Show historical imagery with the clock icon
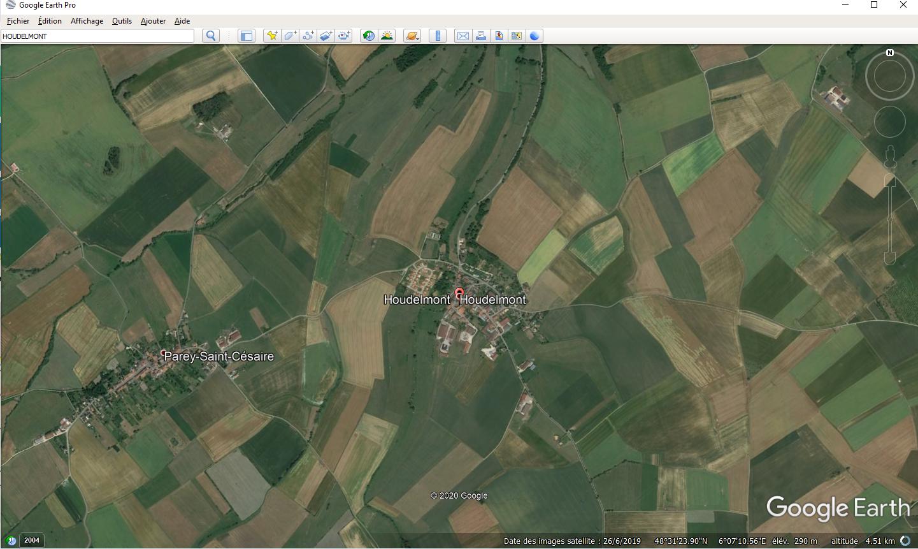Screen dimensions: 918x549 click(x=369, y=36)
